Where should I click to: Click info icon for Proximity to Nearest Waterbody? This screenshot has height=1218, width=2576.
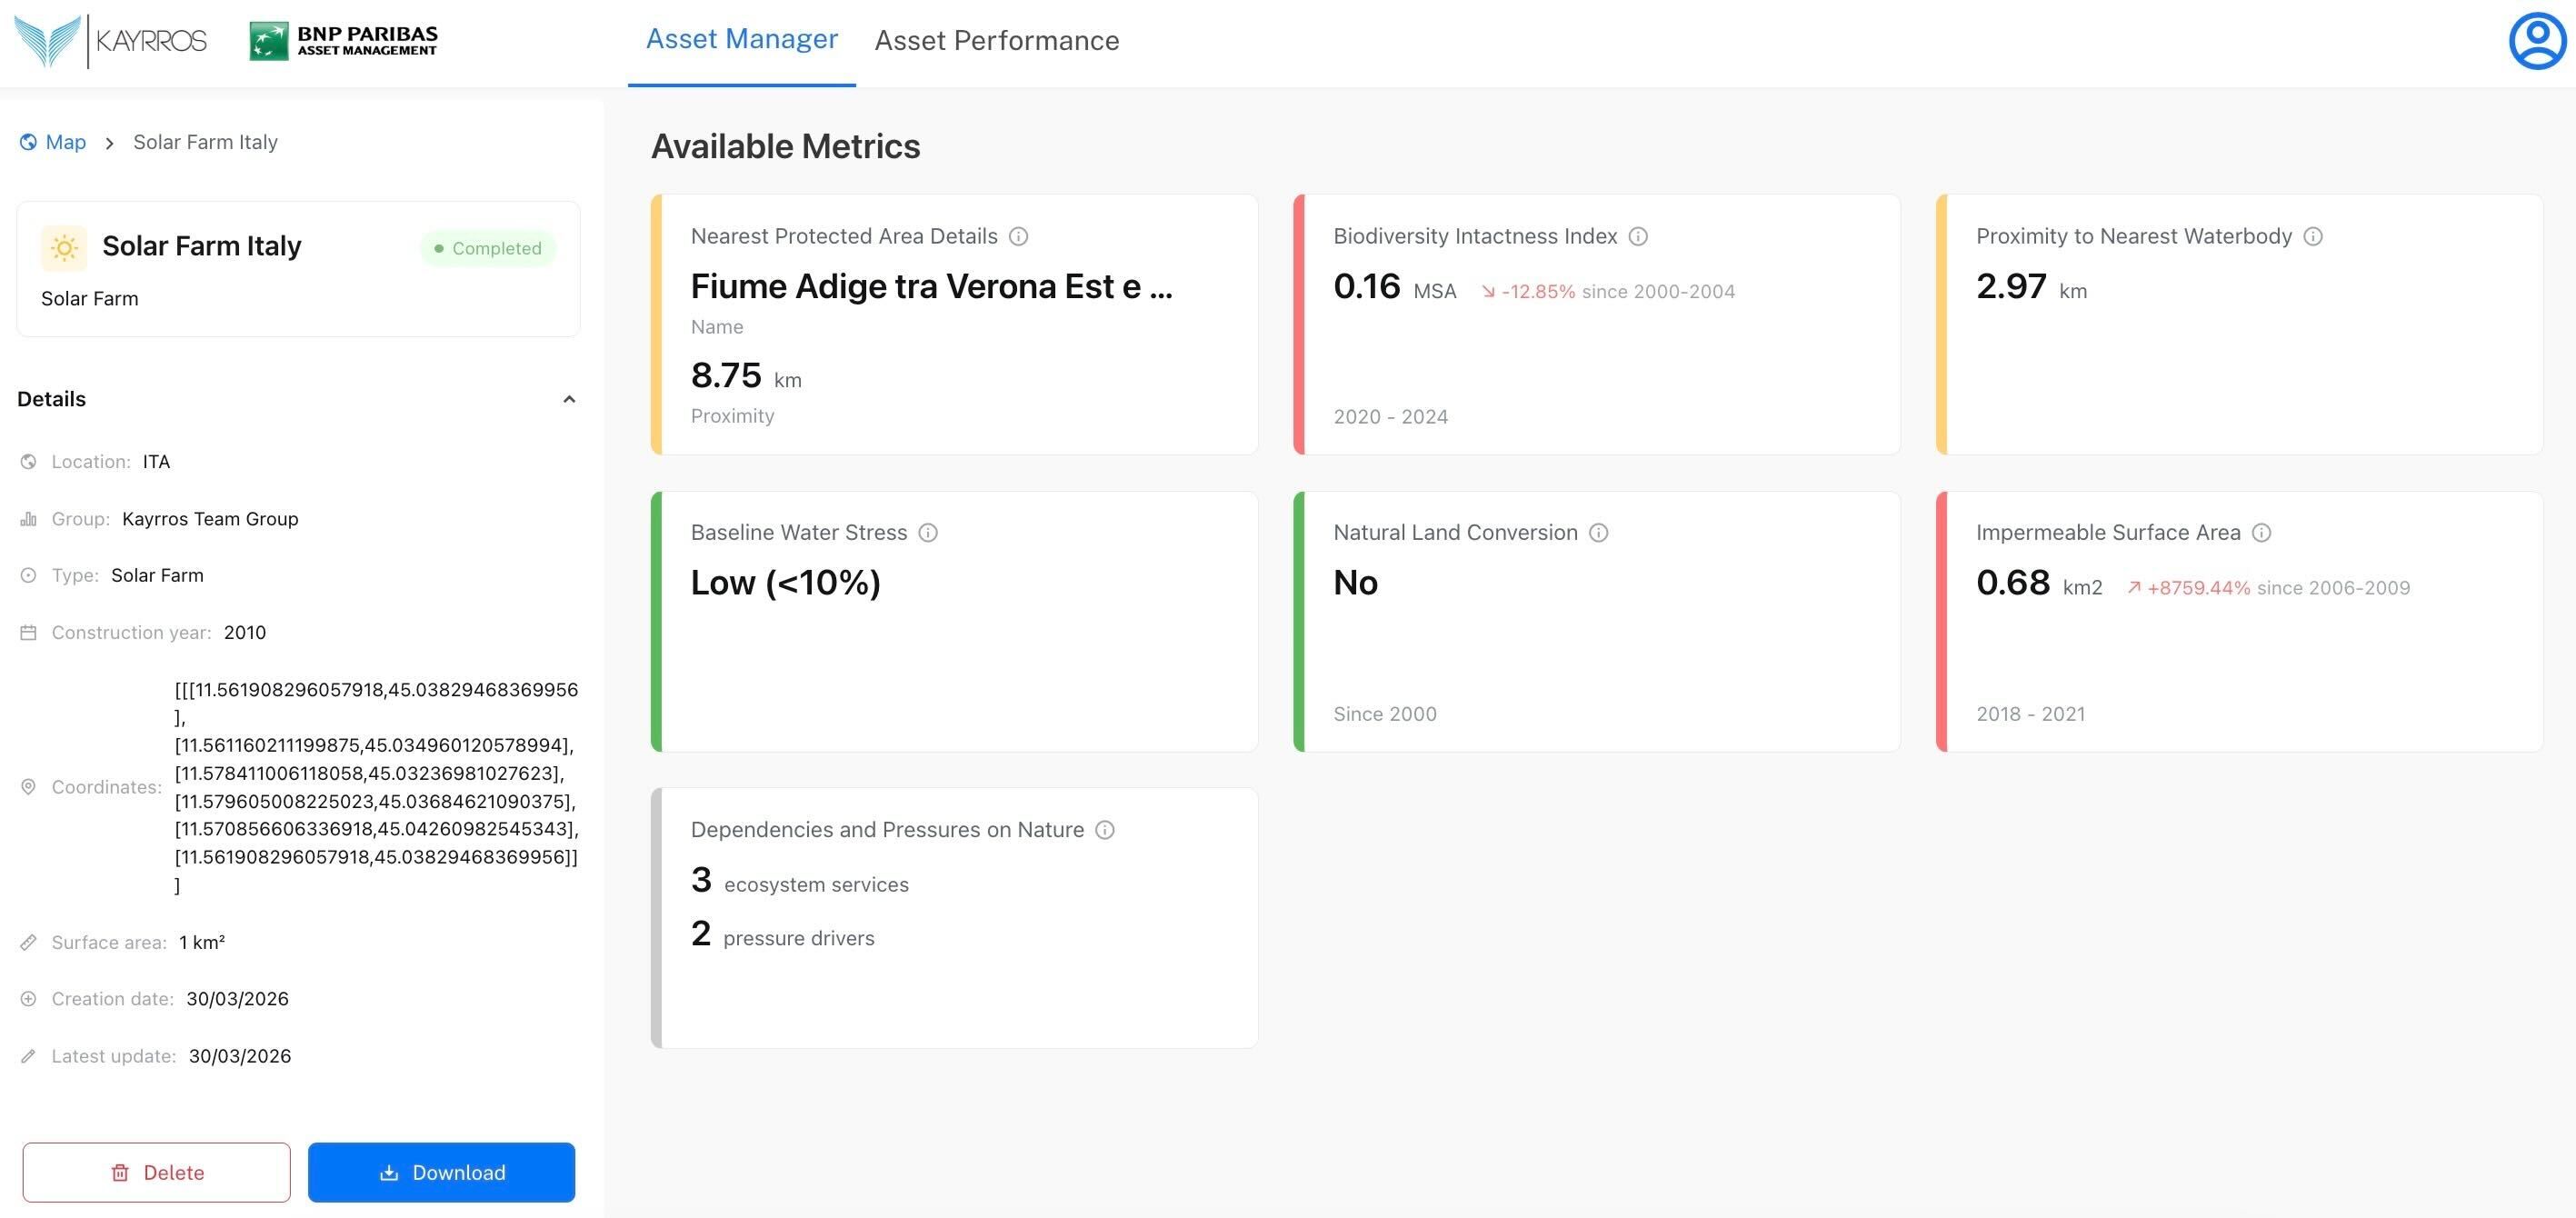point(2313,237)
